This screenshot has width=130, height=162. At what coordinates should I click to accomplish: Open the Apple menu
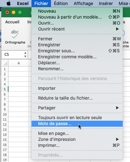(x=9, y=3)
